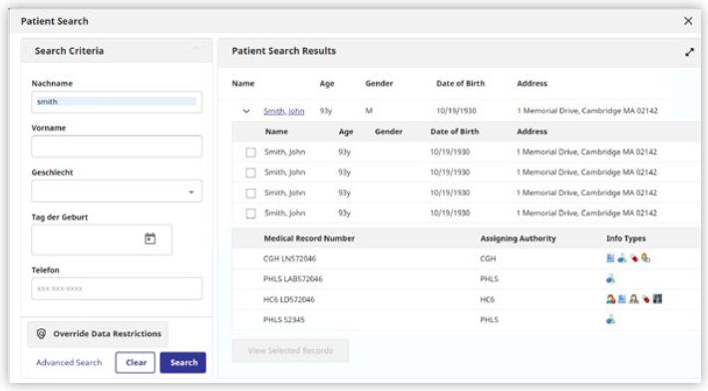Click the HC6 assigning authority cell

(488, 299)
